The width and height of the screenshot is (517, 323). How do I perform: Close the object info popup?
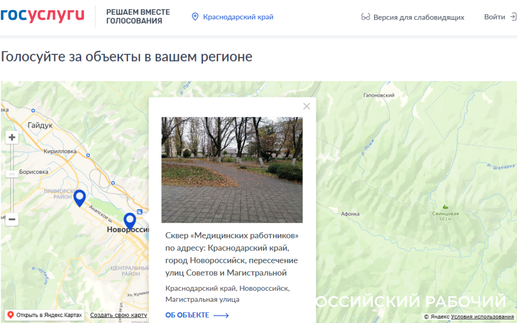click(x=306, y=106)
